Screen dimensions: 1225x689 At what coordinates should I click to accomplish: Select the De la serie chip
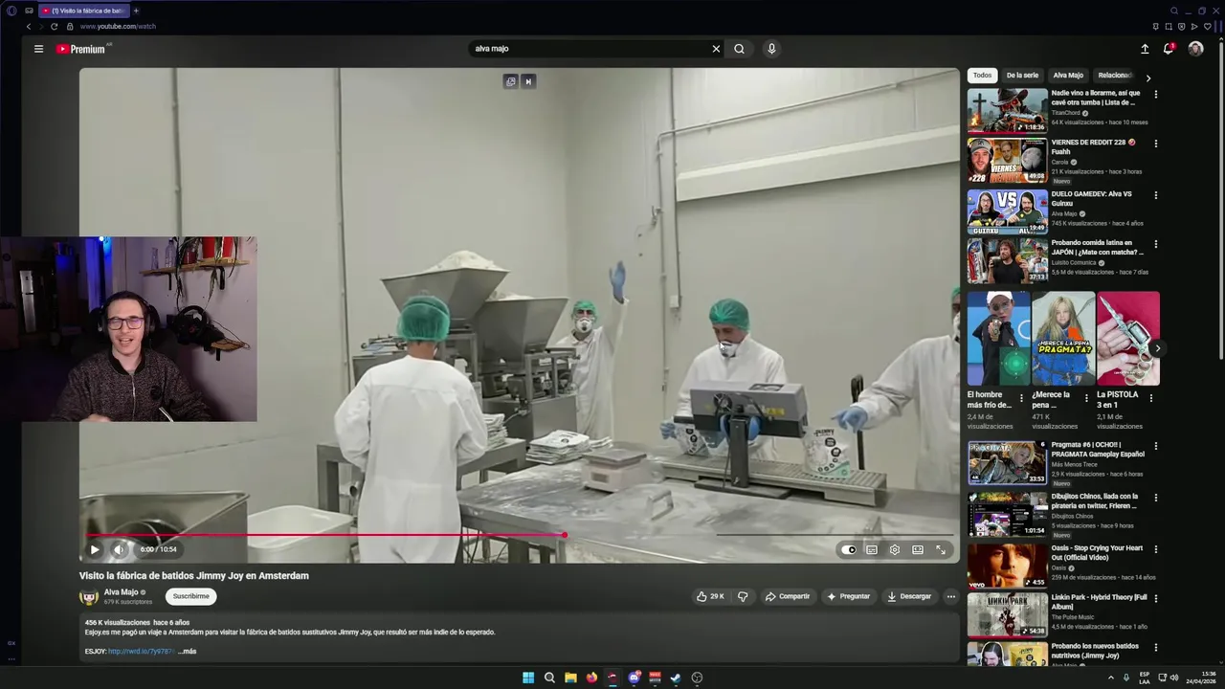point(1022,76)
